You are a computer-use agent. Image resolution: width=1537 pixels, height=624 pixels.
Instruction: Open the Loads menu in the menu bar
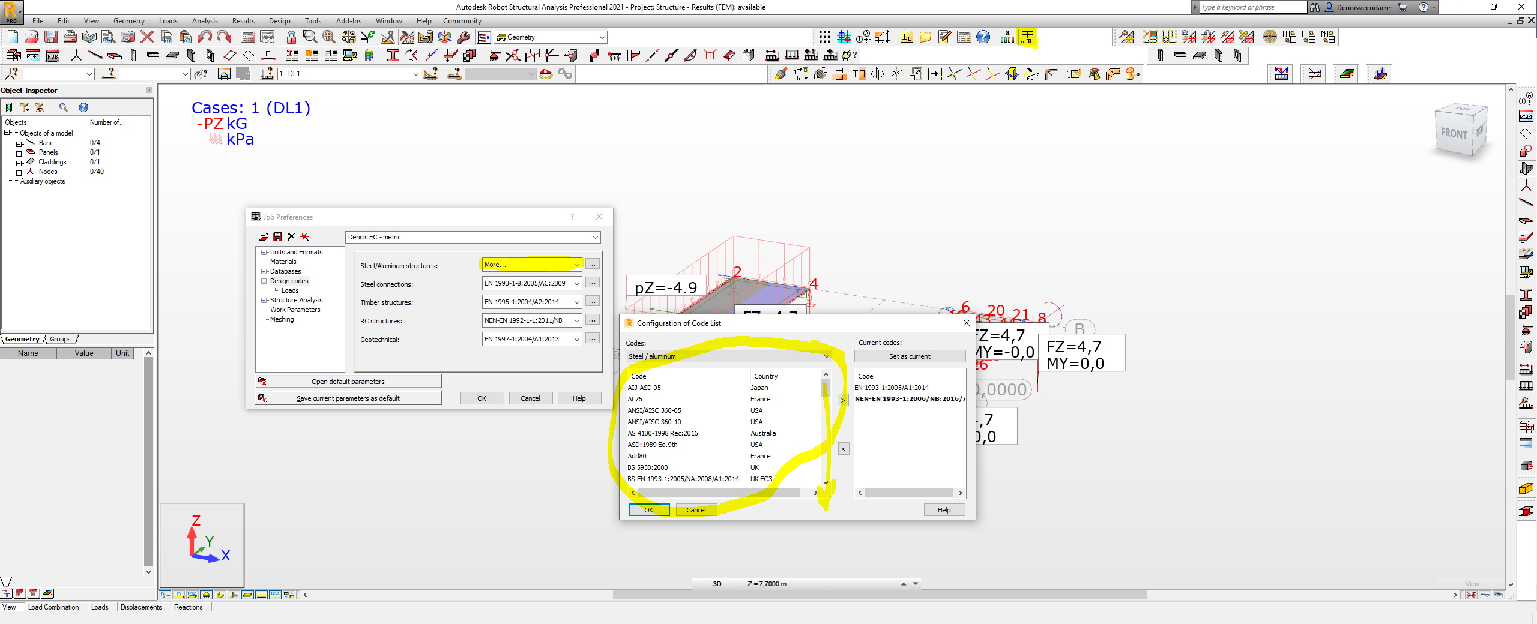[x=168, y=21]
